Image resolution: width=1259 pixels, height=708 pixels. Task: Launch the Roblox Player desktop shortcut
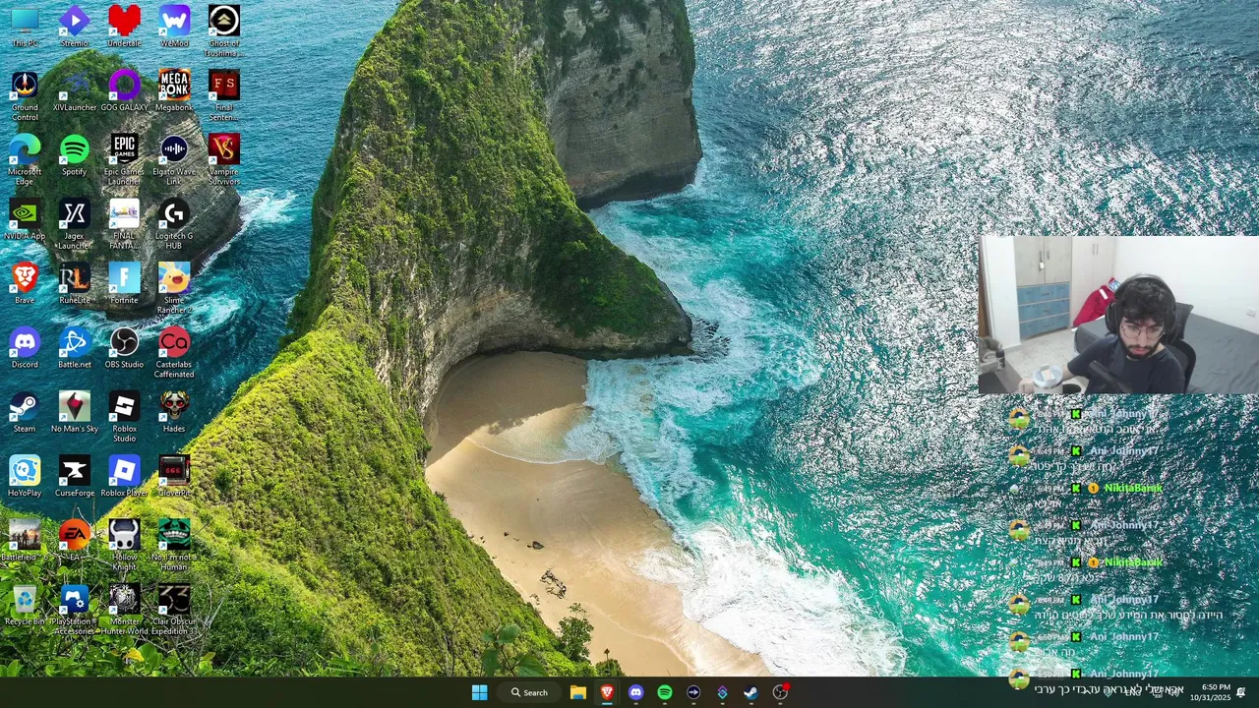tap(124, 475)
